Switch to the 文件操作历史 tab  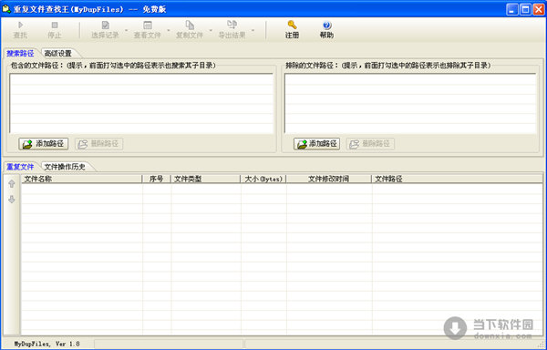(x=65, y=167)
